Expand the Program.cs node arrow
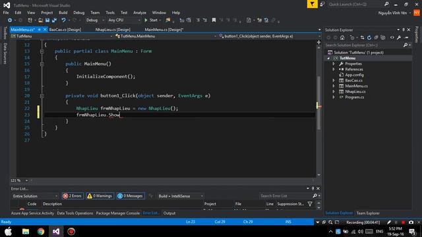 point(334,97)
